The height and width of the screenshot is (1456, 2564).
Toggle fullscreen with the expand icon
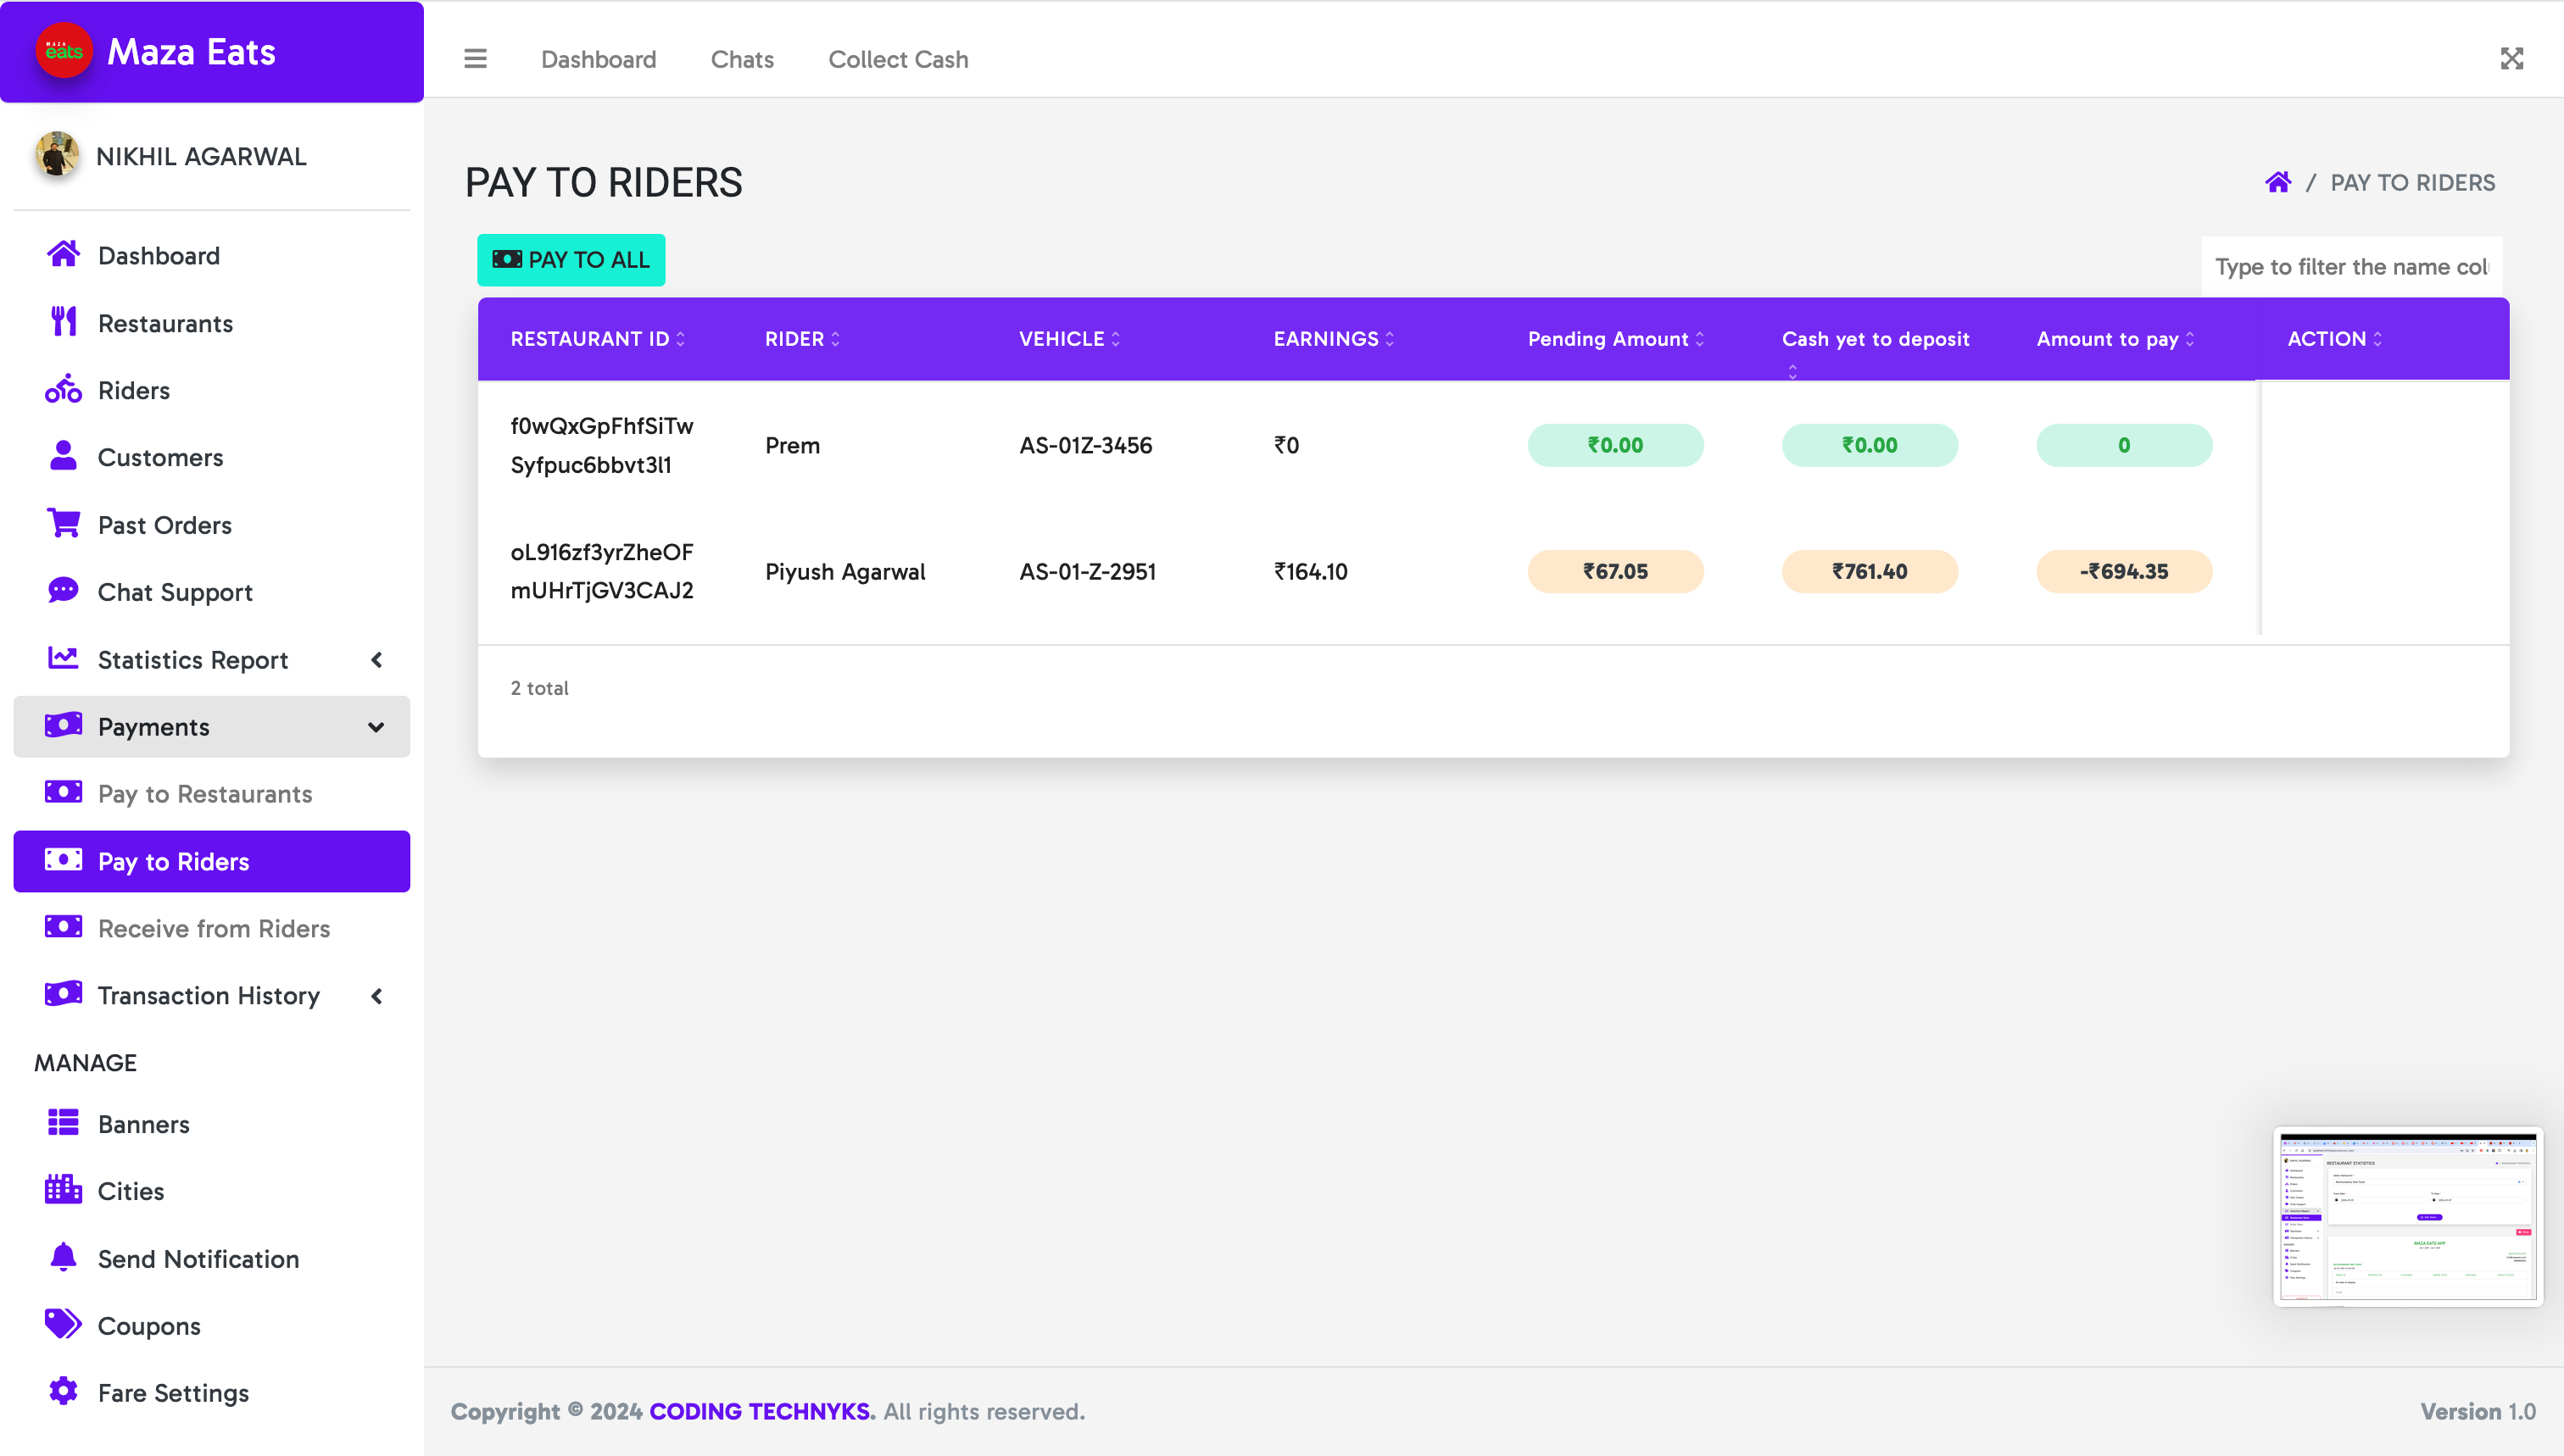2512,59
